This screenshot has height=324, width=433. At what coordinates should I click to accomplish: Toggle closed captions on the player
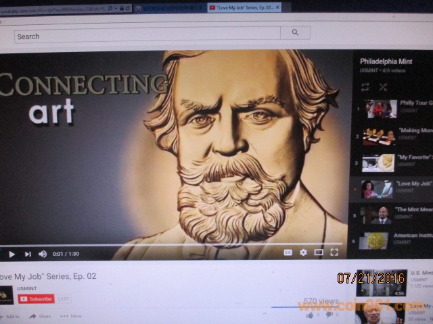[288, 252]
